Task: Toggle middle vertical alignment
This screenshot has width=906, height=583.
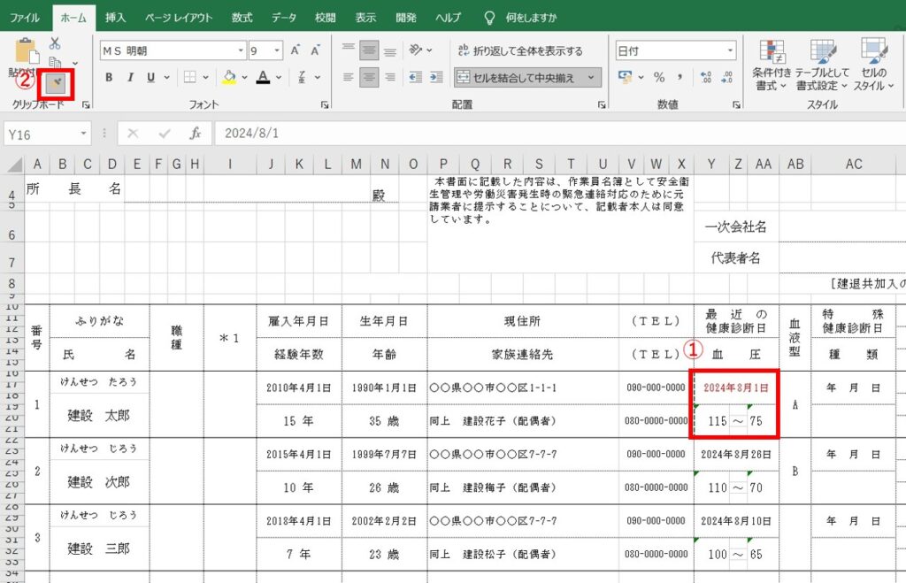Action: (x=369, y=50)
